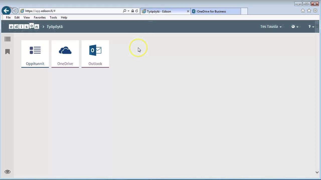Open the Favorites menu

click(40, 17)
